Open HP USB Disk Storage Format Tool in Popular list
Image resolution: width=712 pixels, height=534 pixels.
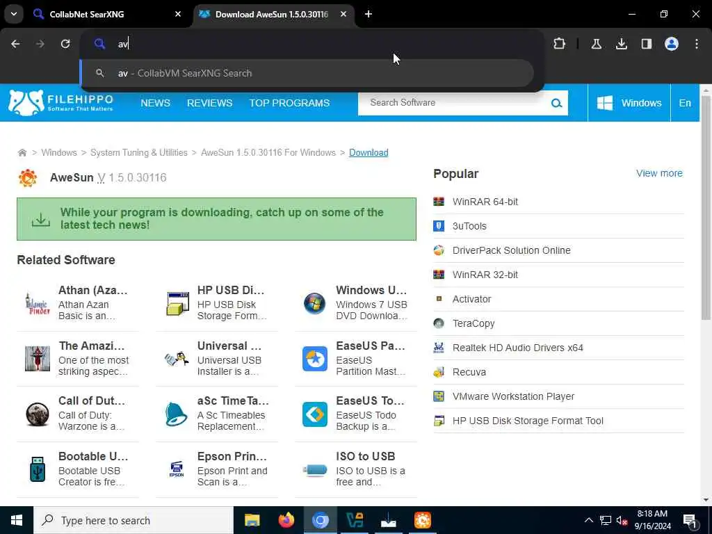528,421
